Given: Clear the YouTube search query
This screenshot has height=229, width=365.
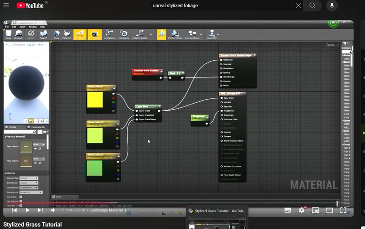Looking at the screenshot, I should (298, 6).
